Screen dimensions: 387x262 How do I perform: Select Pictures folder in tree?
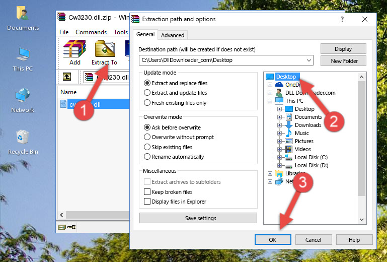pos(304,141)
